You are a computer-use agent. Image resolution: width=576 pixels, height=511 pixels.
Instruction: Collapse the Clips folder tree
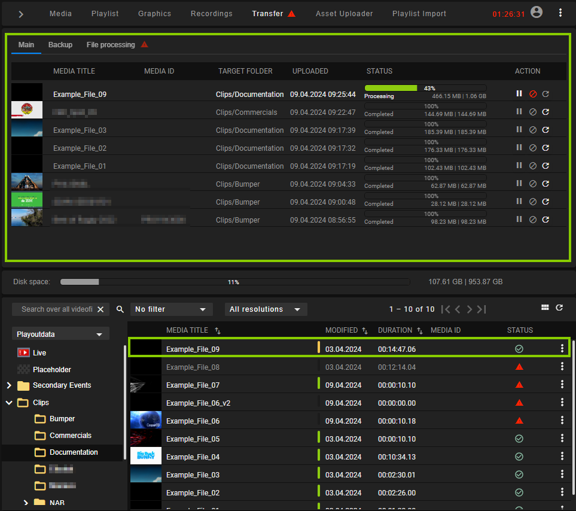[8, 402]
